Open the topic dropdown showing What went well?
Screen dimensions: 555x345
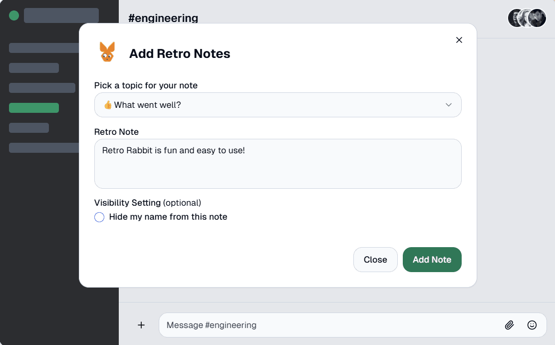(x=278, y=105)
